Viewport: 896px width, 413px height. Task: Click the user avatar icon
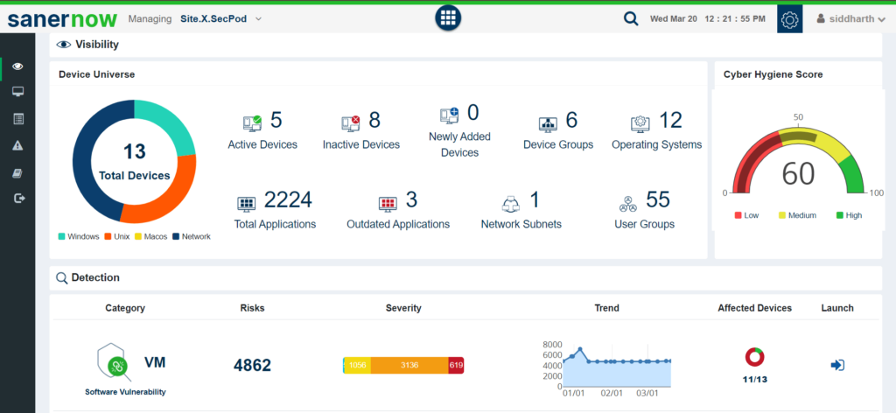[x=821, y=19]
